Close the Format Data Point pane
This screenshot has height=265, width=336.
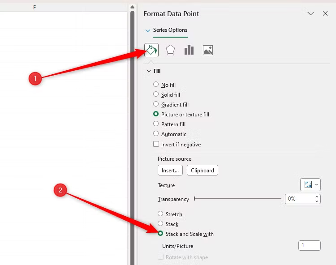tap(325, 13)
